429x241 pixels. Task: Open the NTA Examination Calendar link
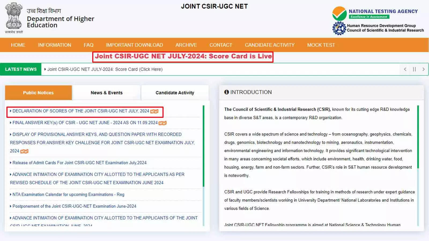tap(68, 194)
